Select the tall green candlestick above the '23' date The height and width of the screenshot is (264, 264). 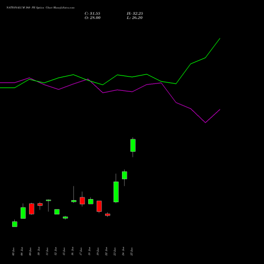coord(116,192)
